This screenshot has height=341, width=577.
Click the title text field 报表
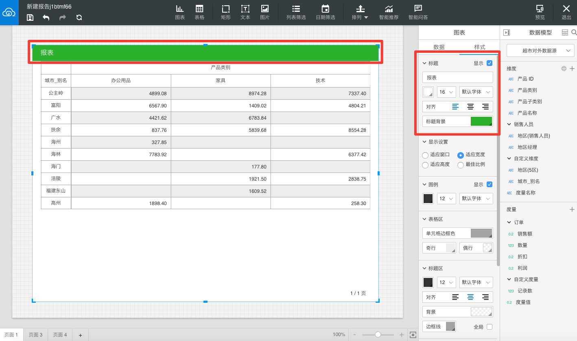click(x=457, y=77)
